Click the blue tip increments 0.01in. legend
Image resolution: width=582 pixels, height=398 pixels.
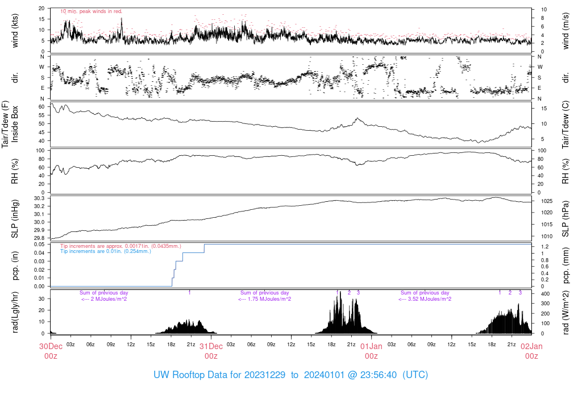(x=106, y=251)
